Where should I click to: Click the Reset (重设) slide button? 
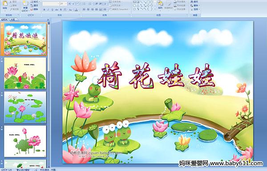34,6
